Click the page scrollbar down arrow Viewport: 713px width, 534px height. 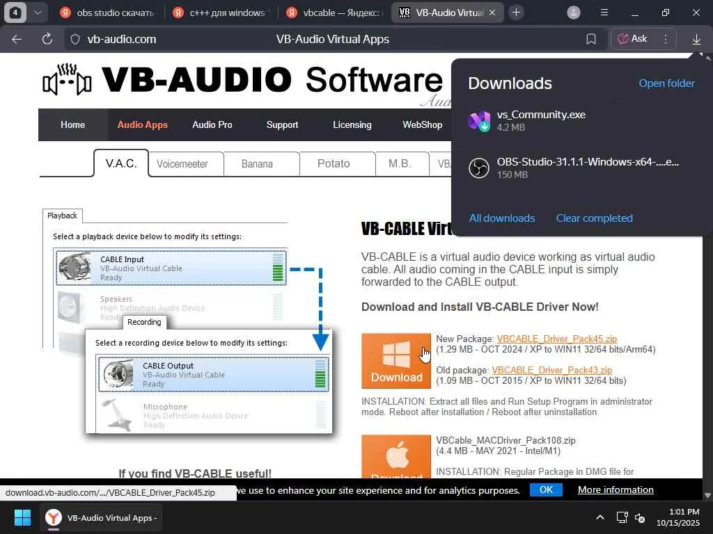point(707,495)
